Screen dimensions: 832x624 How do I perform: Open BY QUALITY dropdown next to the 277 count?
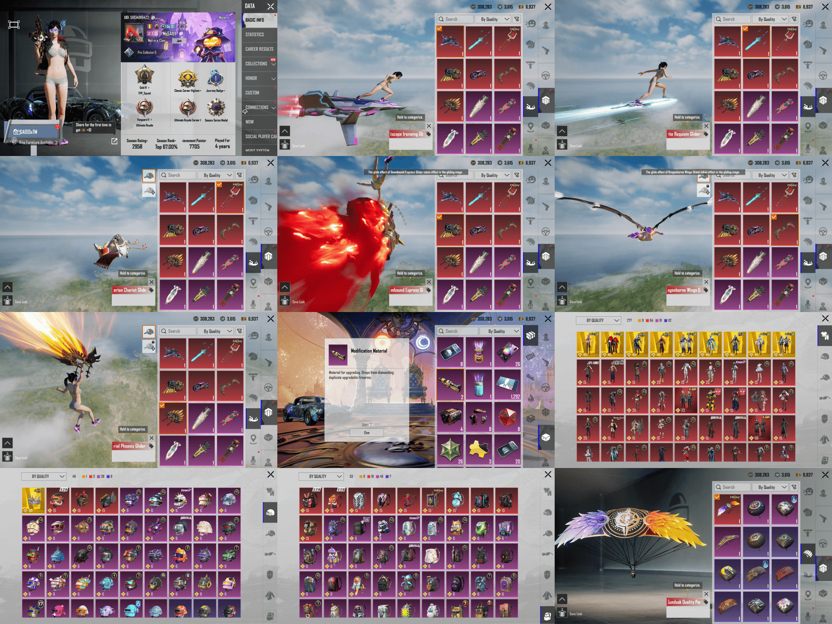click(x=598, y=320)
